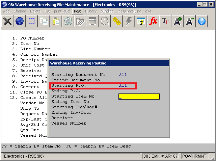Click the Qty Due label
The width and height of the screenshot is (216, 161).
30,130
